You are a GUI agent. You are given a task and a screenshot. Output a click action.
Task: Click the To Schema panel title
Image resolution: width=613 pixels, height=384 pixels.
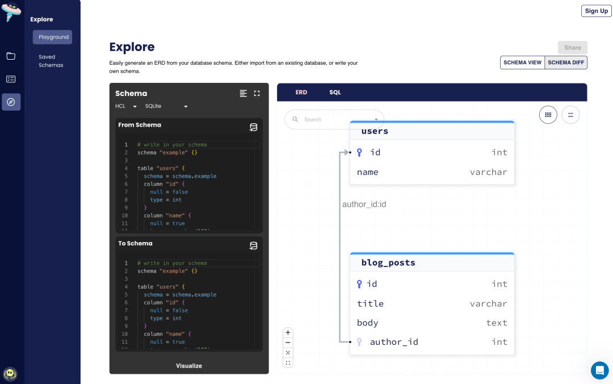[x=135, y=244]
